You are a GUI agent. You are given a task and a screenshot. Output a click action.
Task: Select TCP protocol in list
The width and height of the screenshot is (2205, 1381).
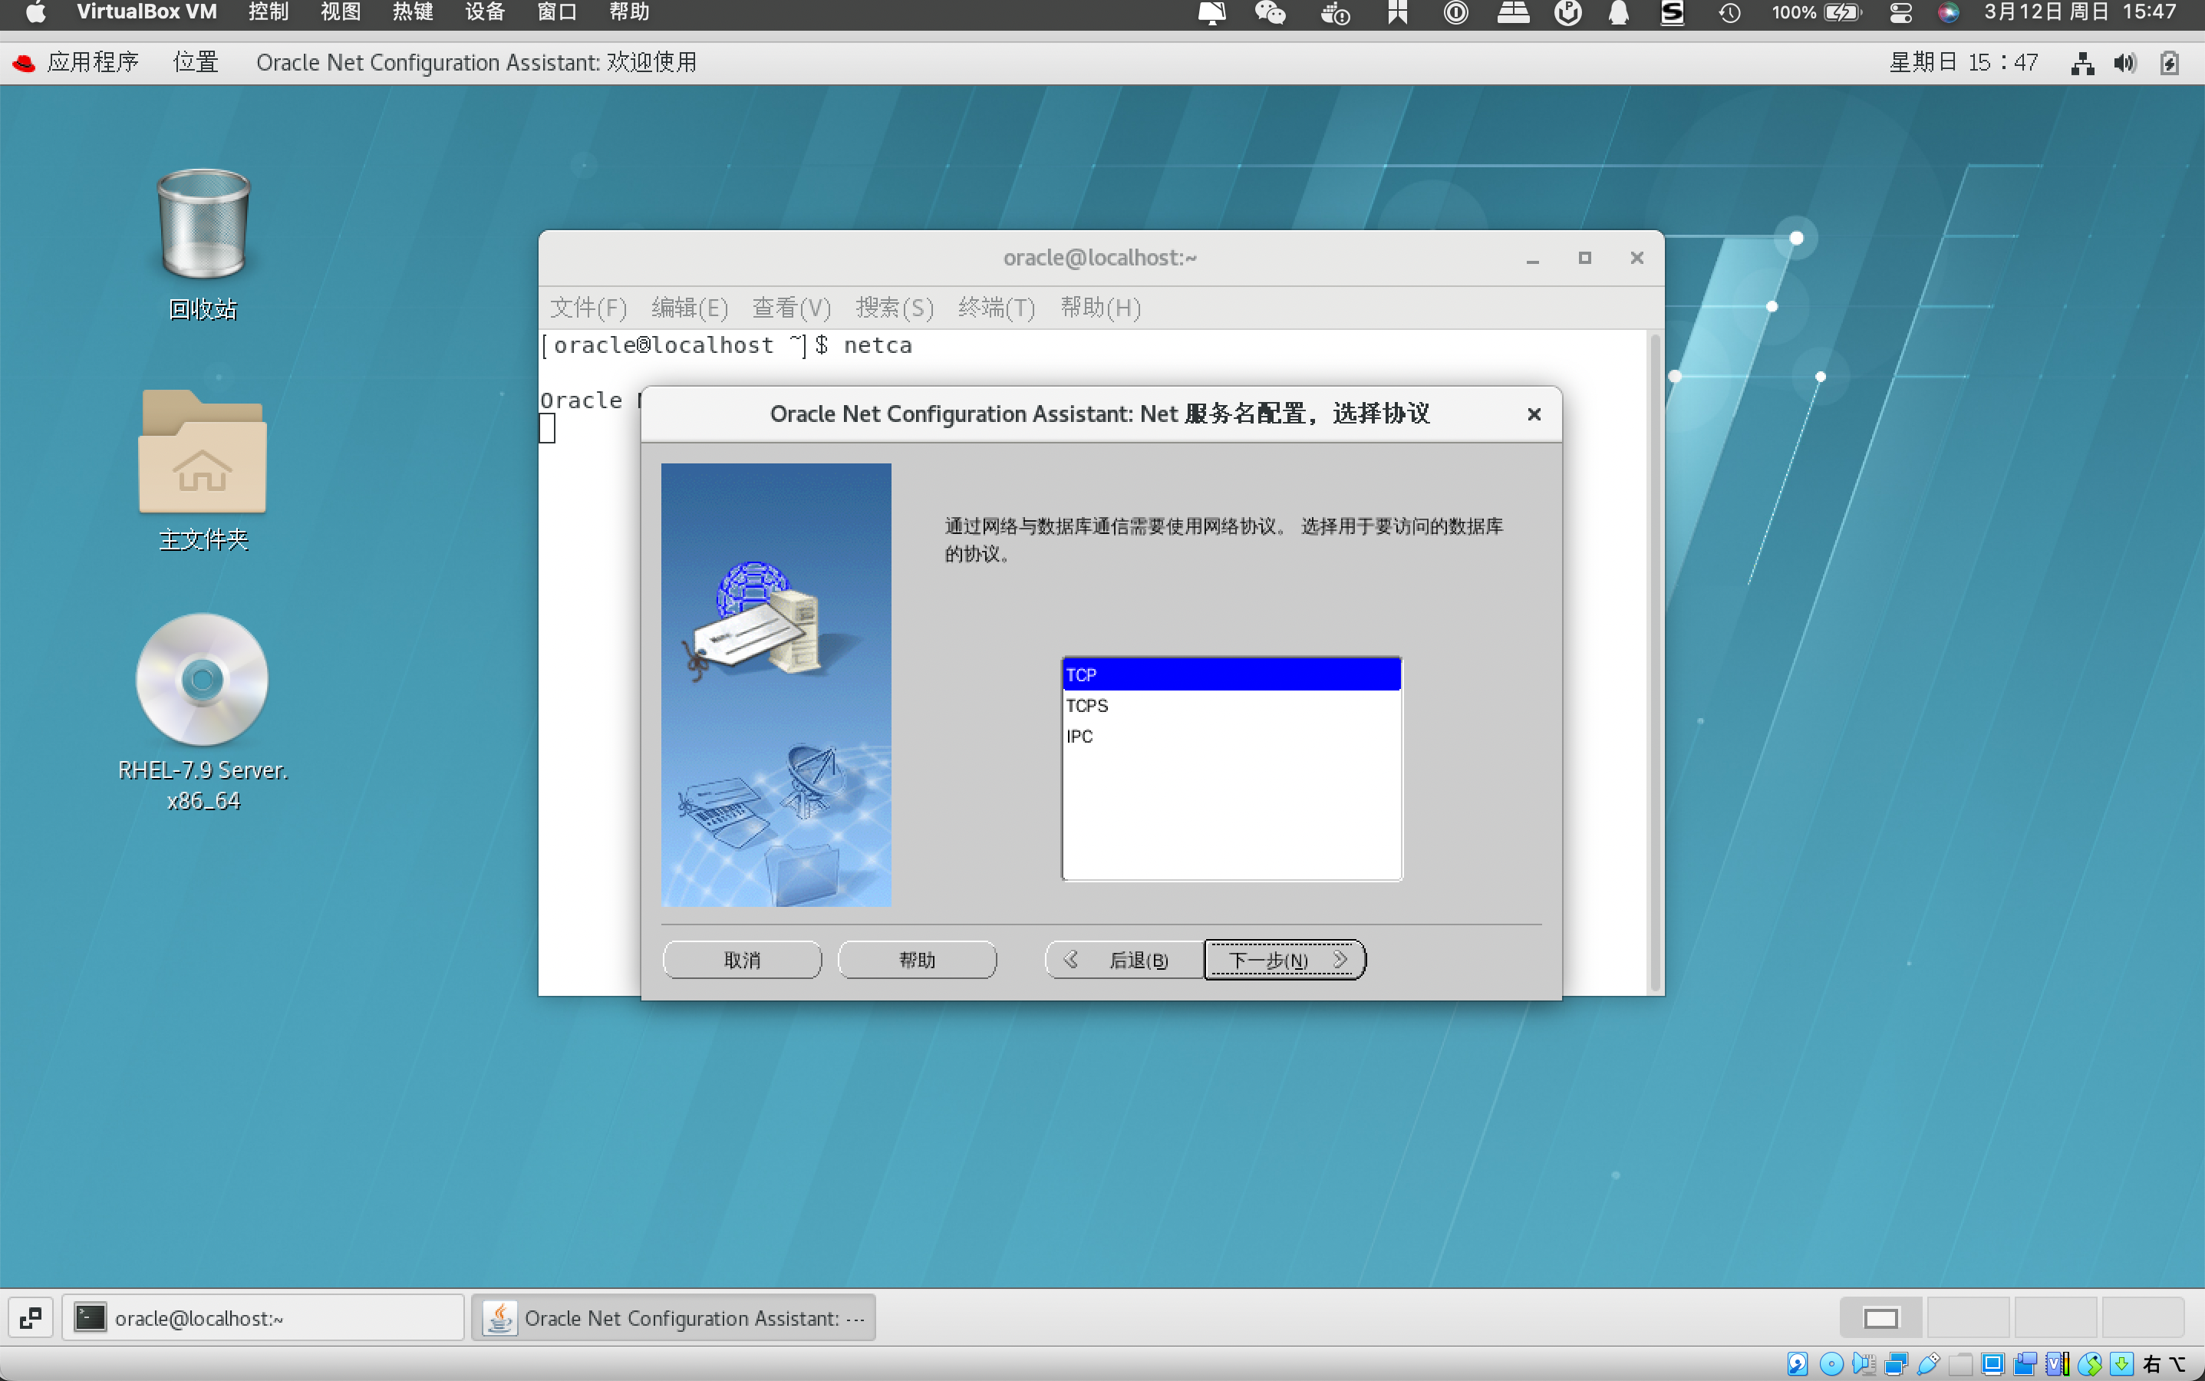click(1231, 674)
